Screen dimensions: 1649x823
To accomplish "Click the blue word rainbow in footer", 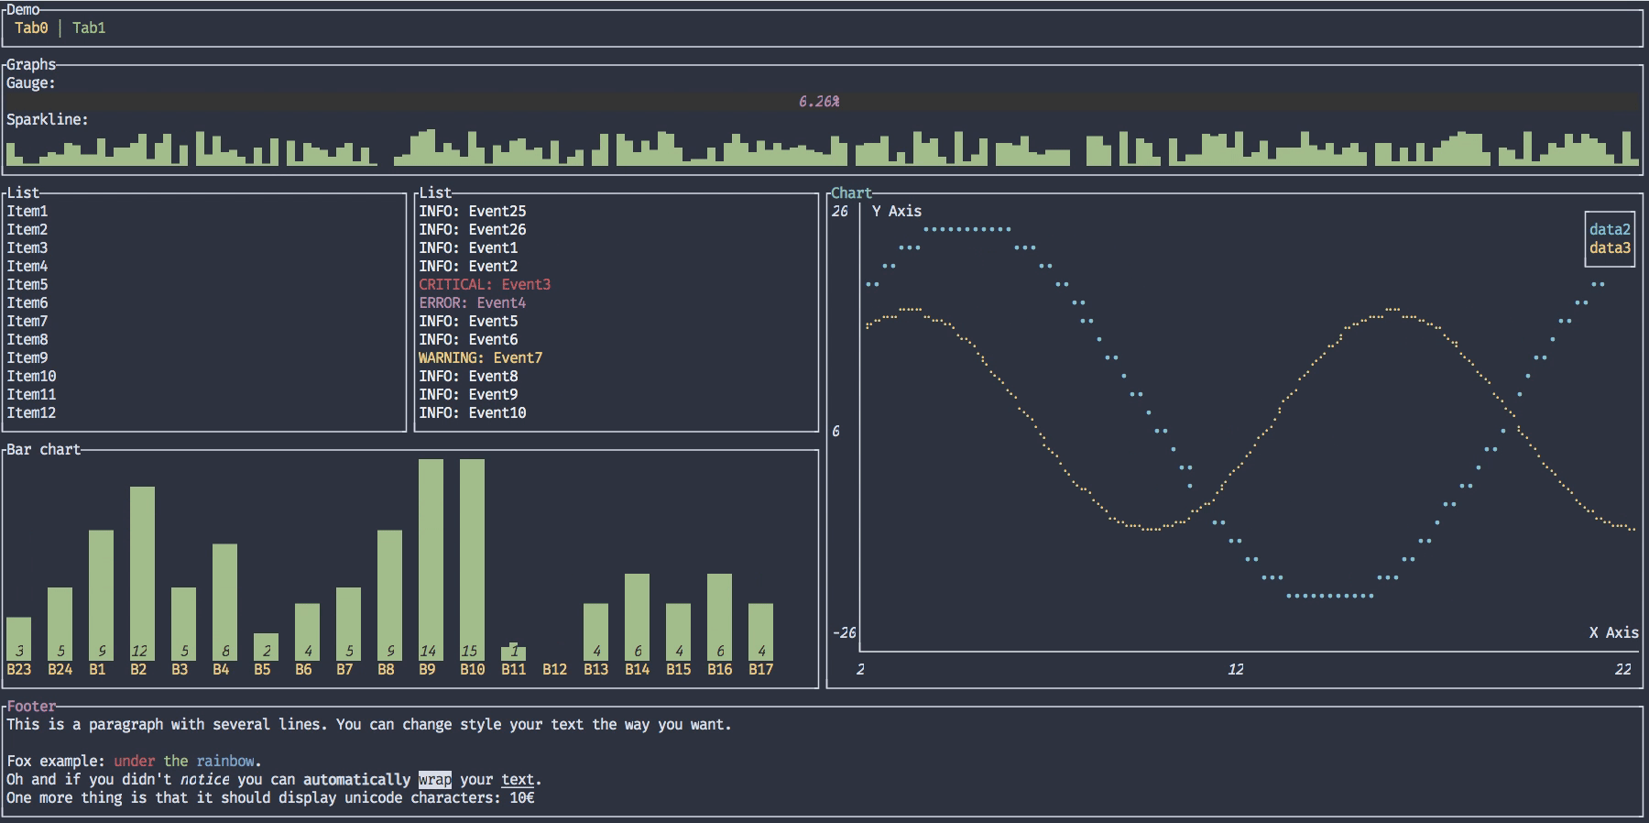I will (225, 762).
